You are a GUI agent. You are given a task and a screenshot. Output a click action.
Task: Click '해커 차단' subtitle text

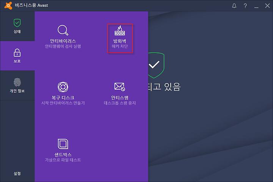[x=120, y=46]
